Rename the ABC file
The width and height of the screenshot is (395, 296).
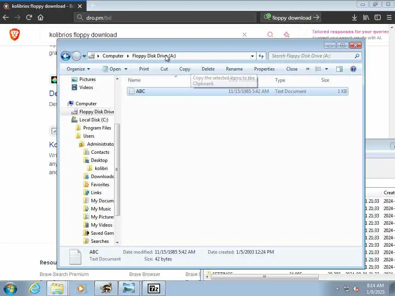click(234, 69)
